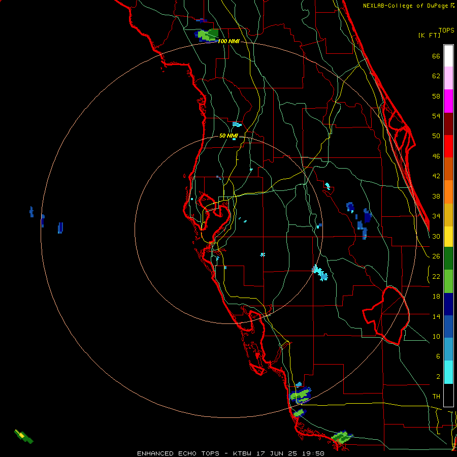
Task: Click the 34 value in the legend
Action: click(x=436, y=216)
